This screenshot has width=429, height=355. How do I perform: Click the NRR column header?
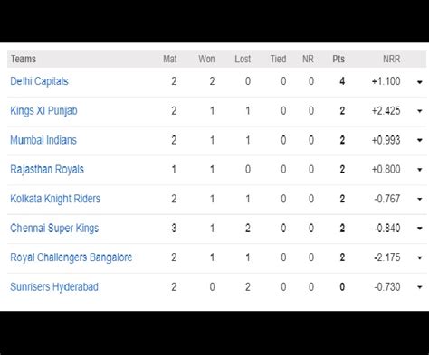click(392, 59)
